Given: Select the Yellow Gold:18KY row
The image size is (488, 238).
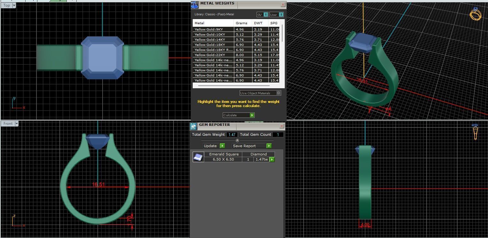Looking at the screenshot, I should pos(236,45).
